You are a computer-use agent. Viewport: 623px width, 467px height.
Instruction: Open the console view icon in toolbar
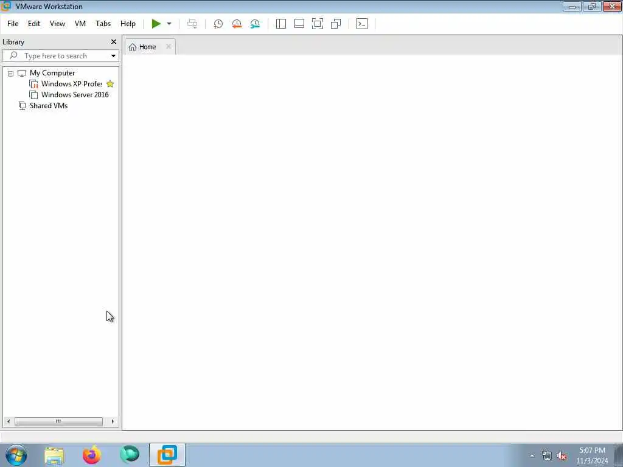click(362, 24)
